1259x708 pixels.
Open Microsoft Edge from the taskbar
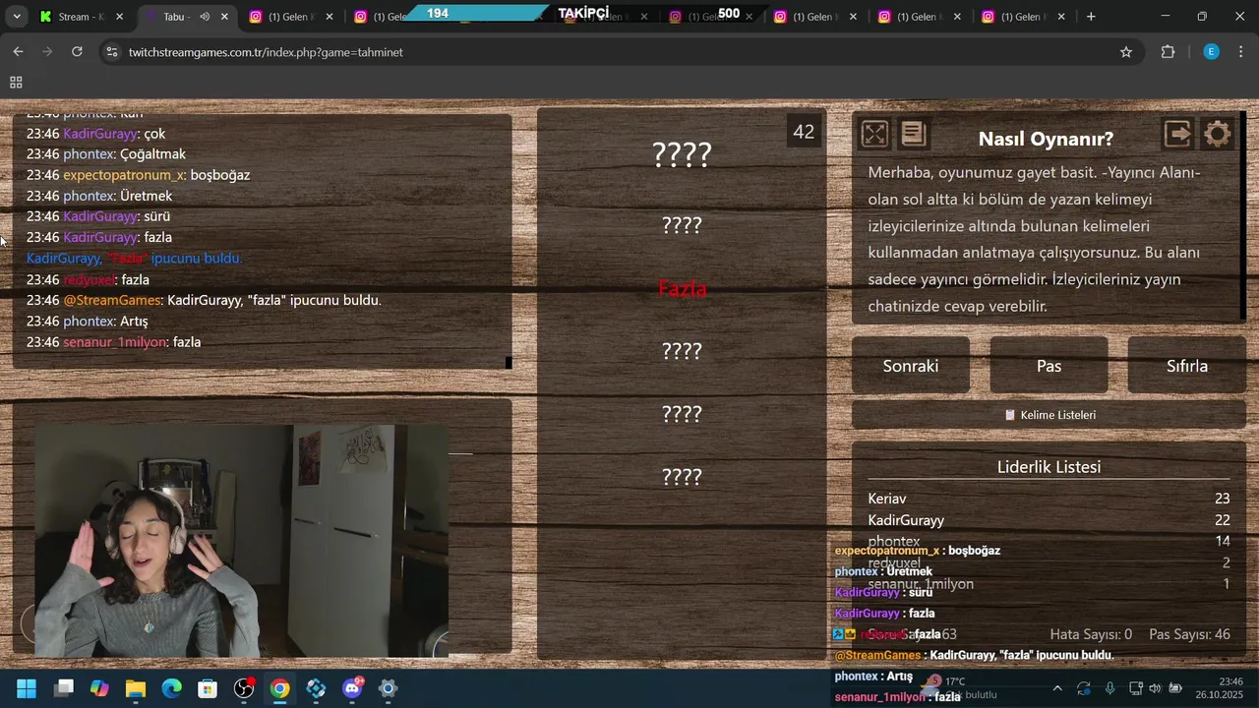point(171,688)
